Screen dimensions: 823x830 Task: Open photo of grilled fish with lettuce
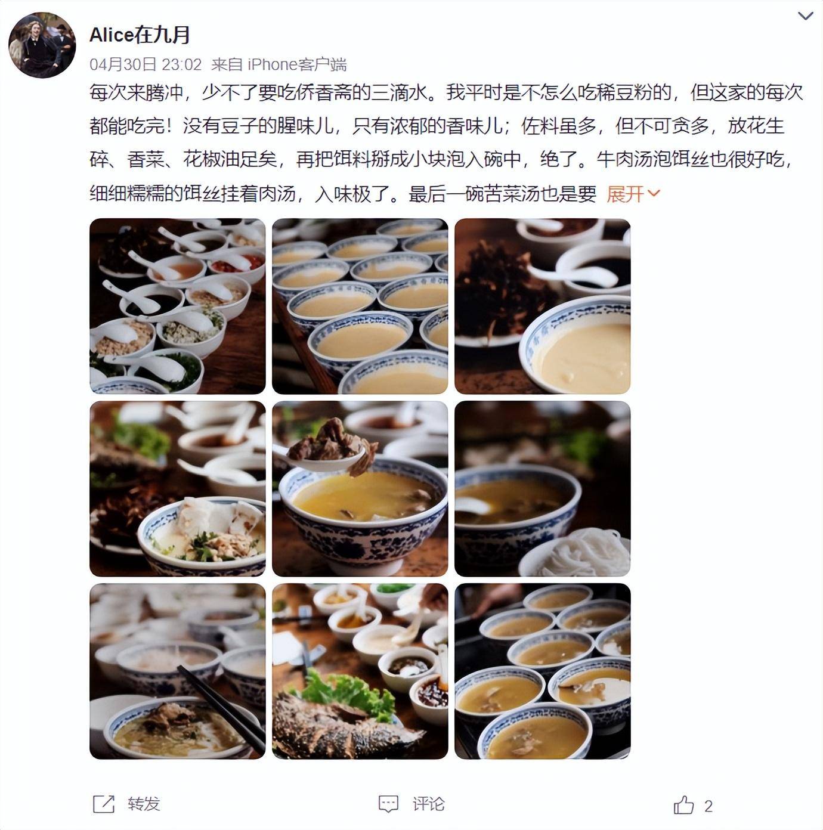[x=360, y=671]
